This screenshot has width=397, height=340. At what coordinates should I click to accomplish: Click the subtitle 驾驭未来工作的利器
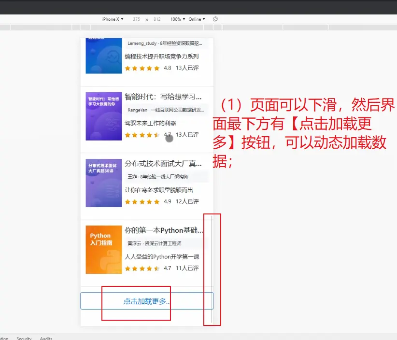(150, 123)
